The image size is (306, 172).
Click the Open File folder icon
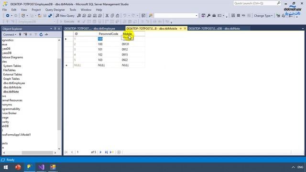(40, 16)
